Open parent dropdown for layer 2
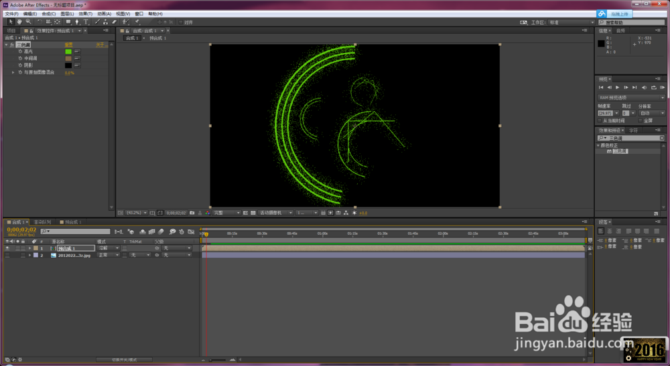This screenshot has width=670, height=366. pyautogui.click(x=176, y=255)
